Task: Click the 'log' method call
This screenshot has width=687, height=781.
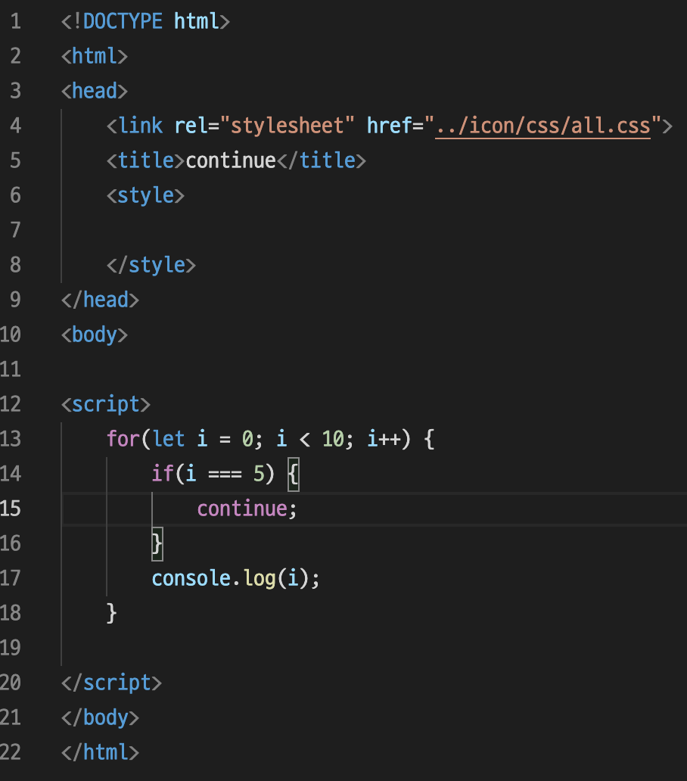Action: [x=260, y=579]
